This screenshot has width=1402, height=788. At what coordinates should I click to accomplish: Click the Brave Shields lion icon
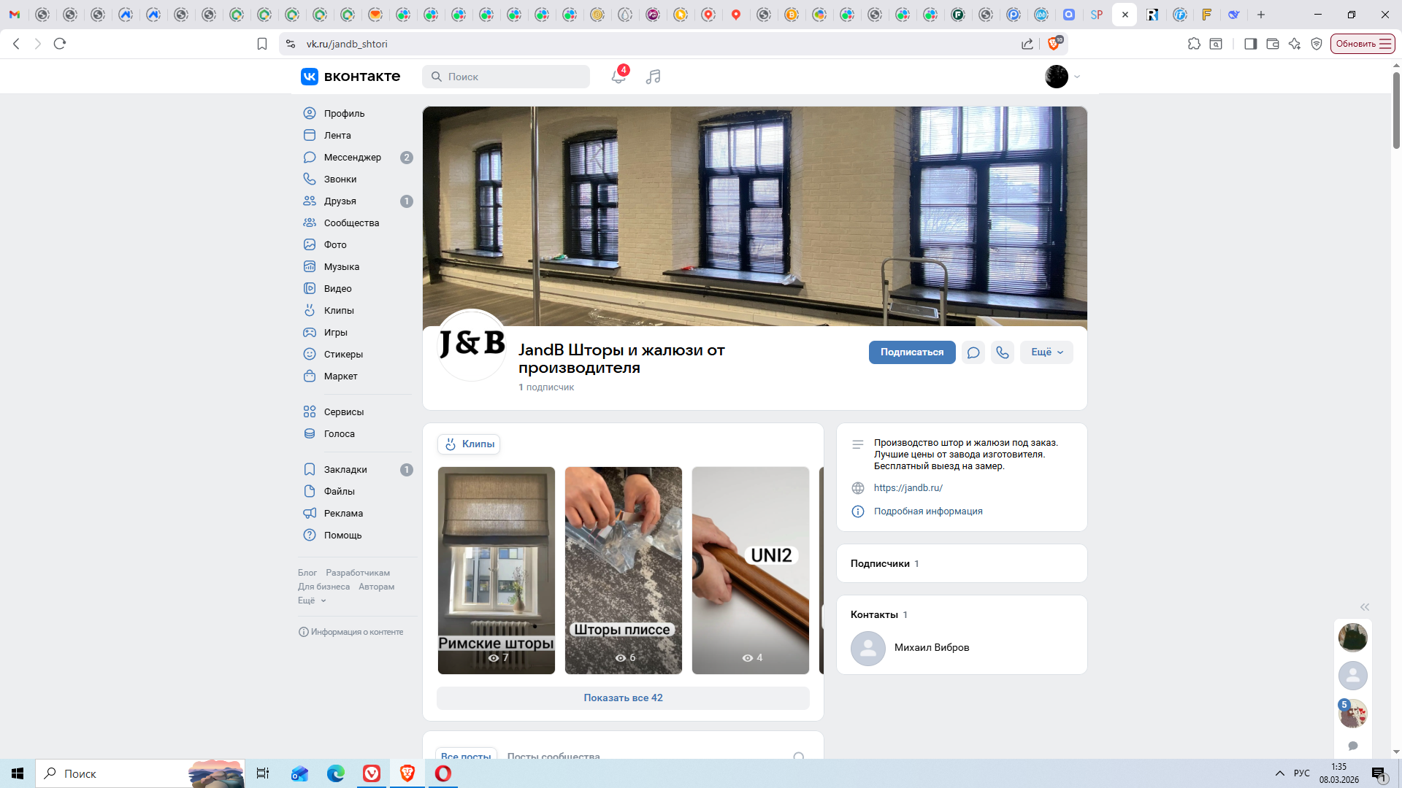click(1053, 44)
